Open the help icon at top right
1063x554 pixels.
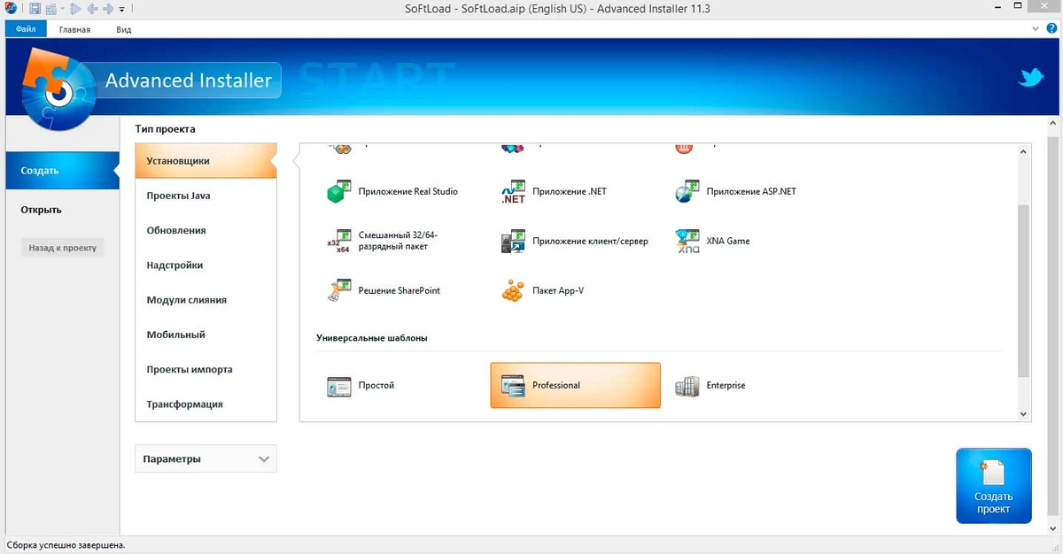(1051, 29)
